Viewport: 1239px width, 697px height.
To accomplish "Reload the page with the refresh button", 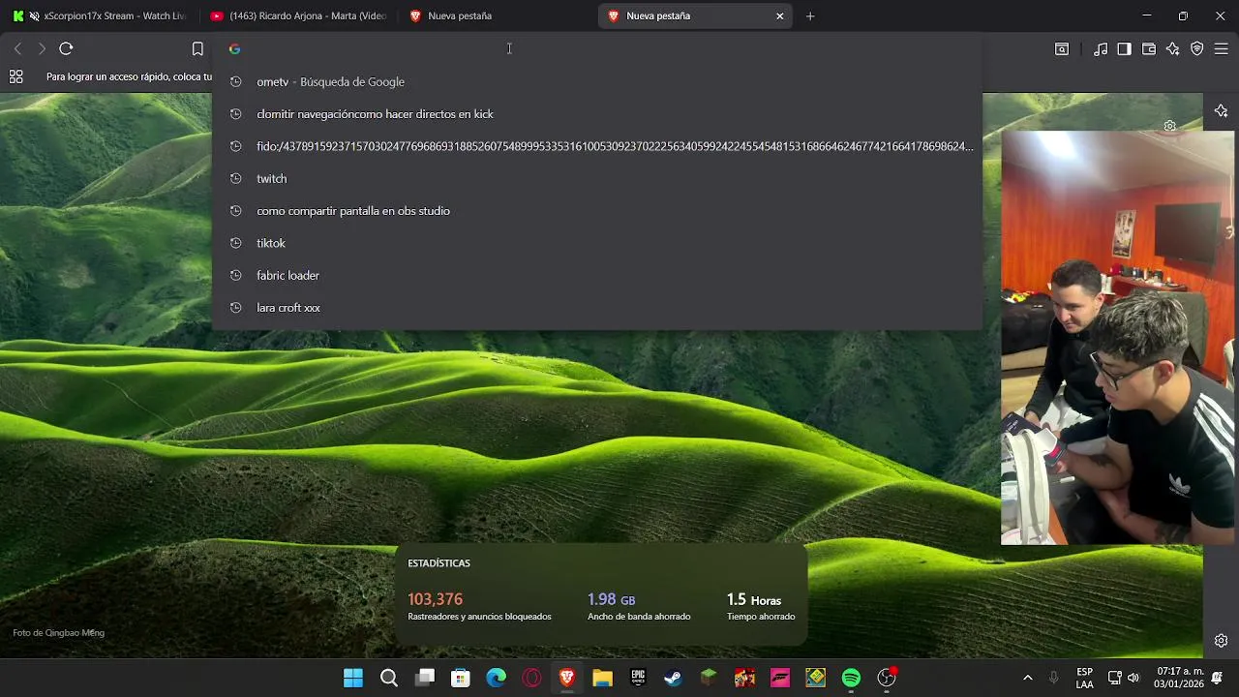I will (66, 48).
